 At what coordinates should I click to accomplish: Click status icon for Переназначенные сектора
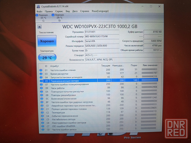coord(41,81)
